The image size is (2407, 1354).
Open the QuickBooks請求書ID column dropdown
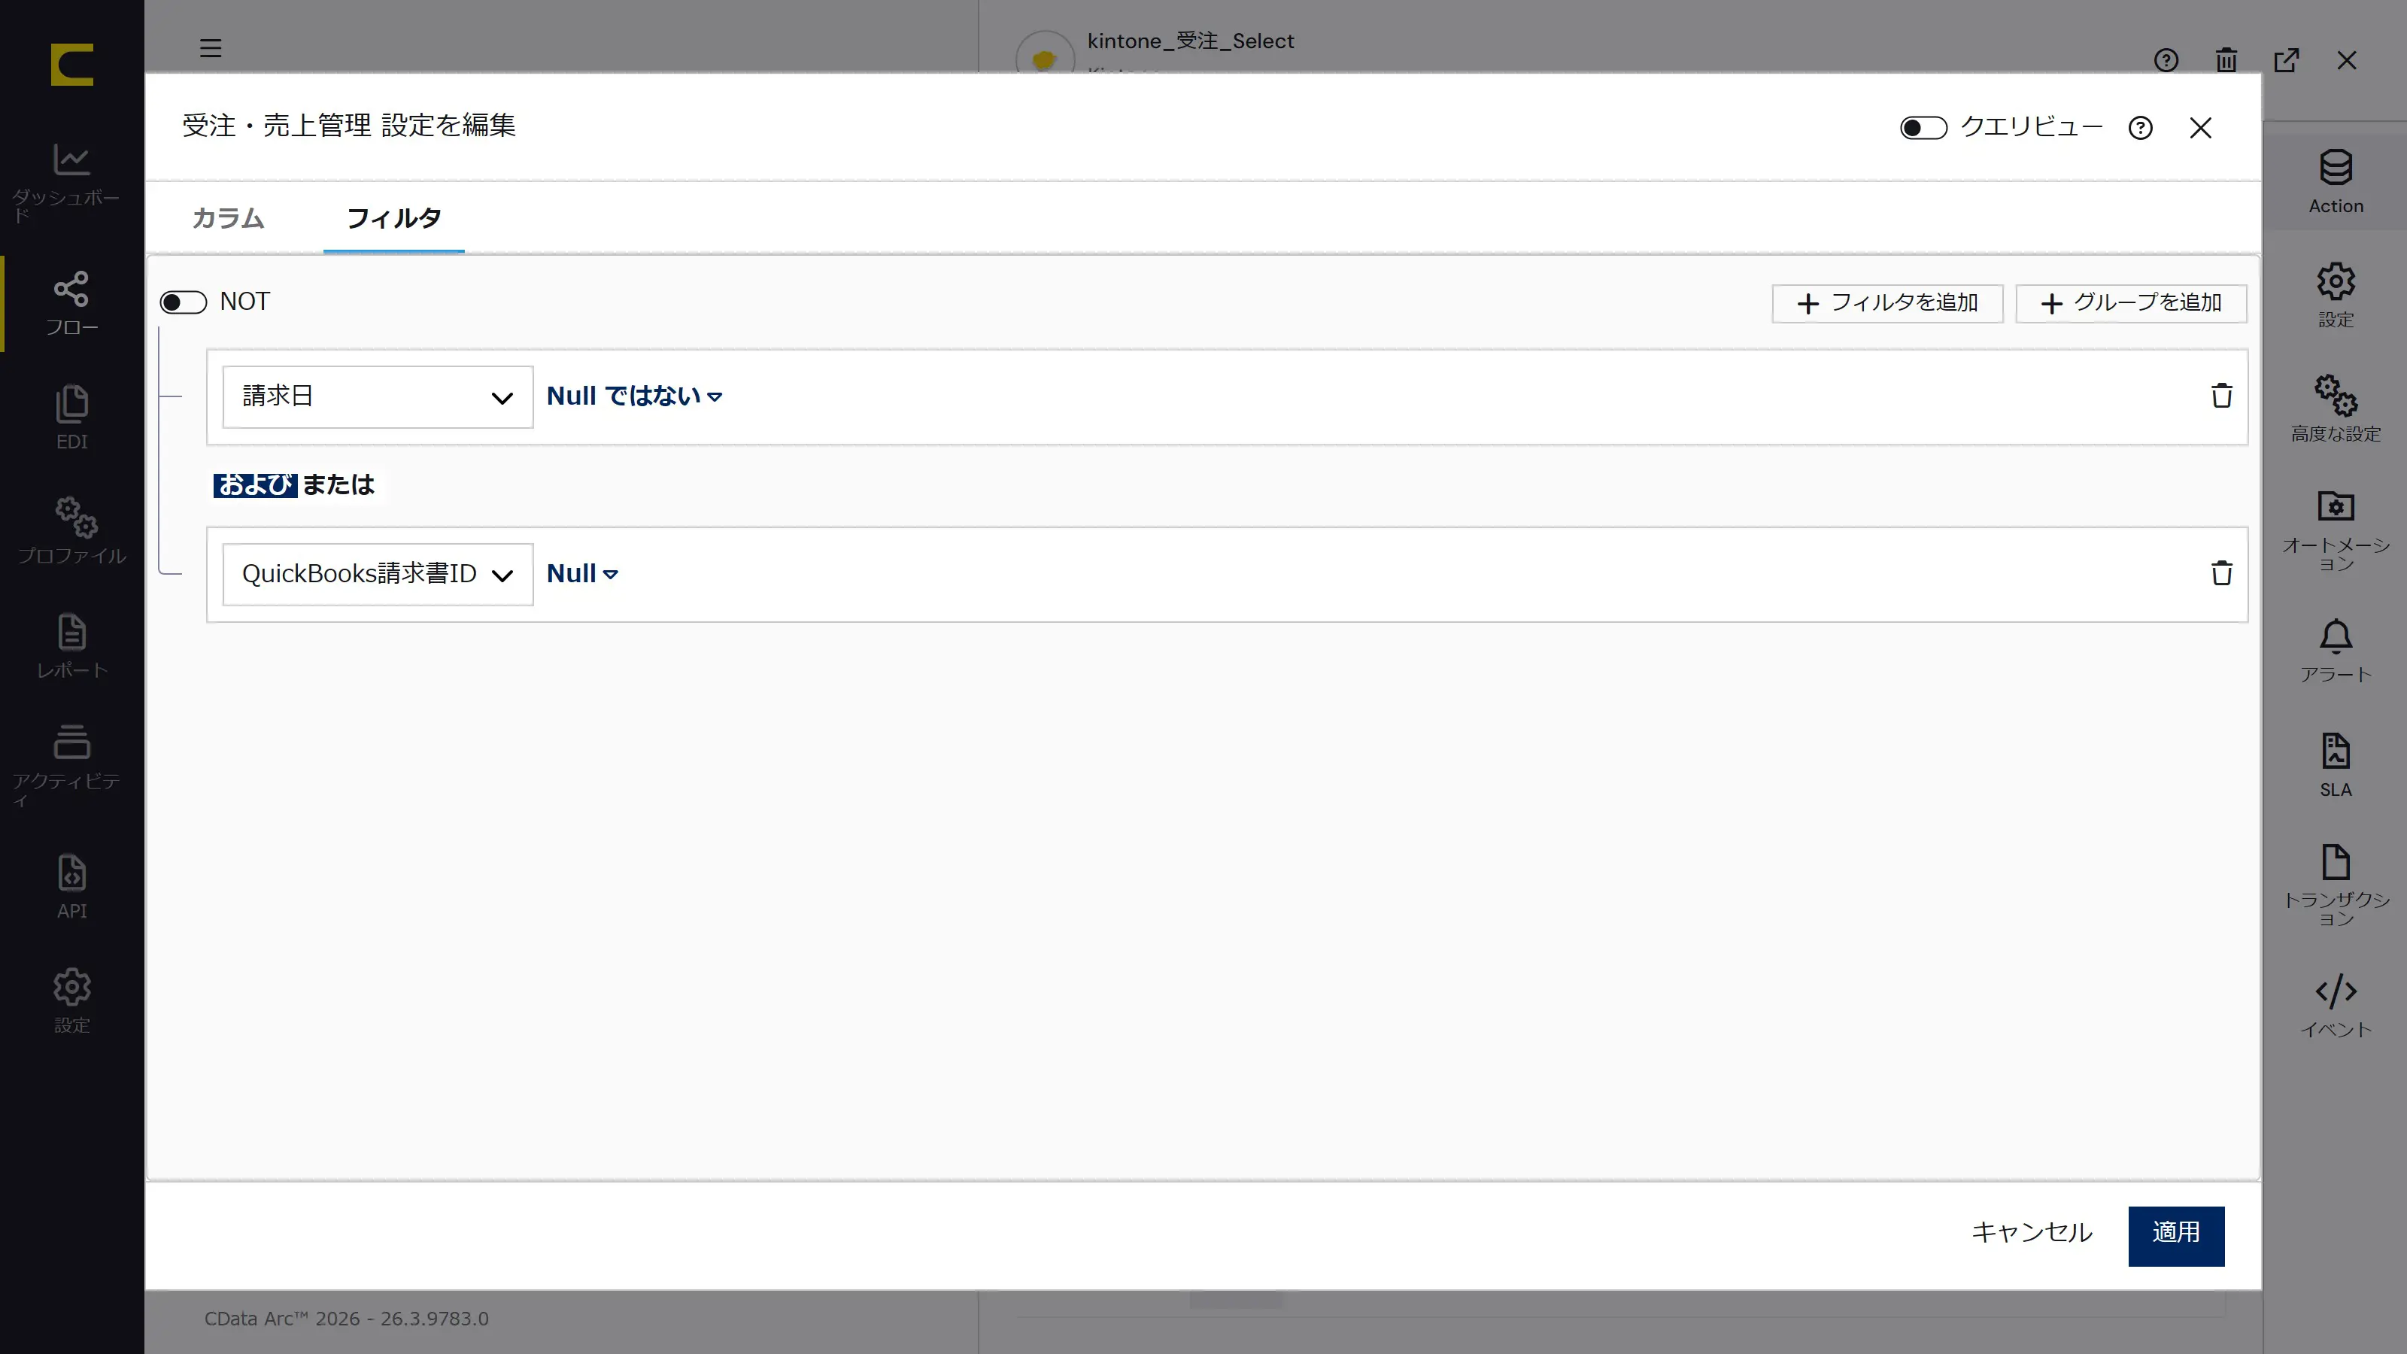[378, 575]
